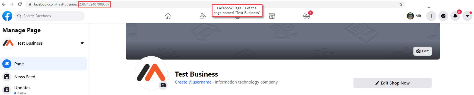
Task: Open the account dropdown arrow menu
Action: (467, 16)
